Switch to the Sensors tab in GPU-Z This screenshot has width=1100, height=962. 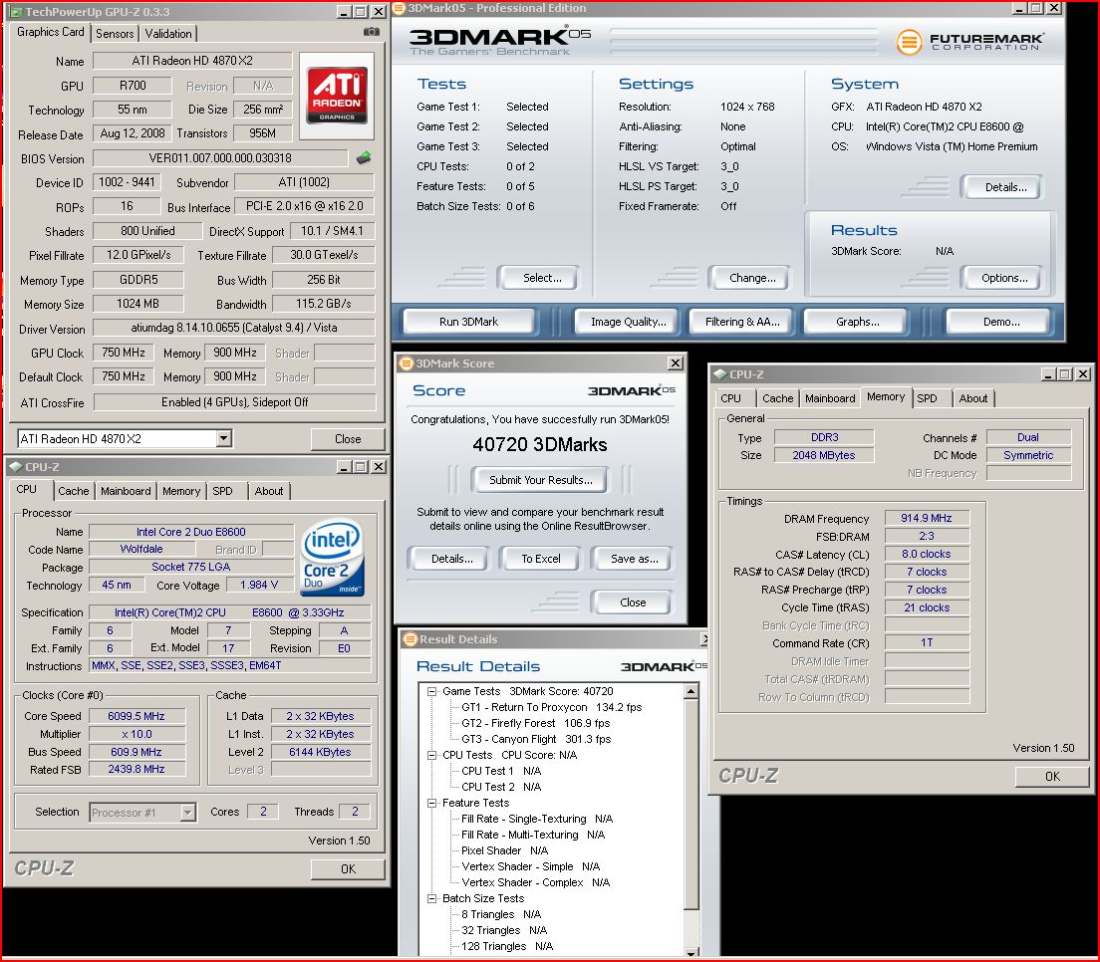pos(115,34)
